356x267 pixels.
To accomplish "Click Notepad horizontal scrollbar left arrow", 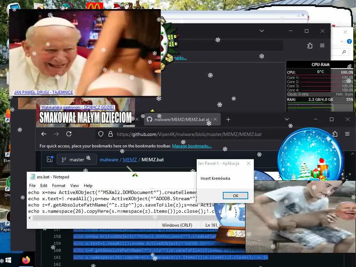I will pos(30,218).
